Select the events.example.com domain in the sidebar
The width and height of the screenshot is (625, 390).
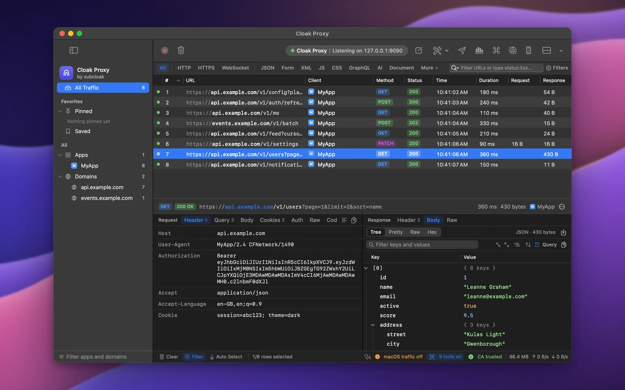(x=107, y=198)
